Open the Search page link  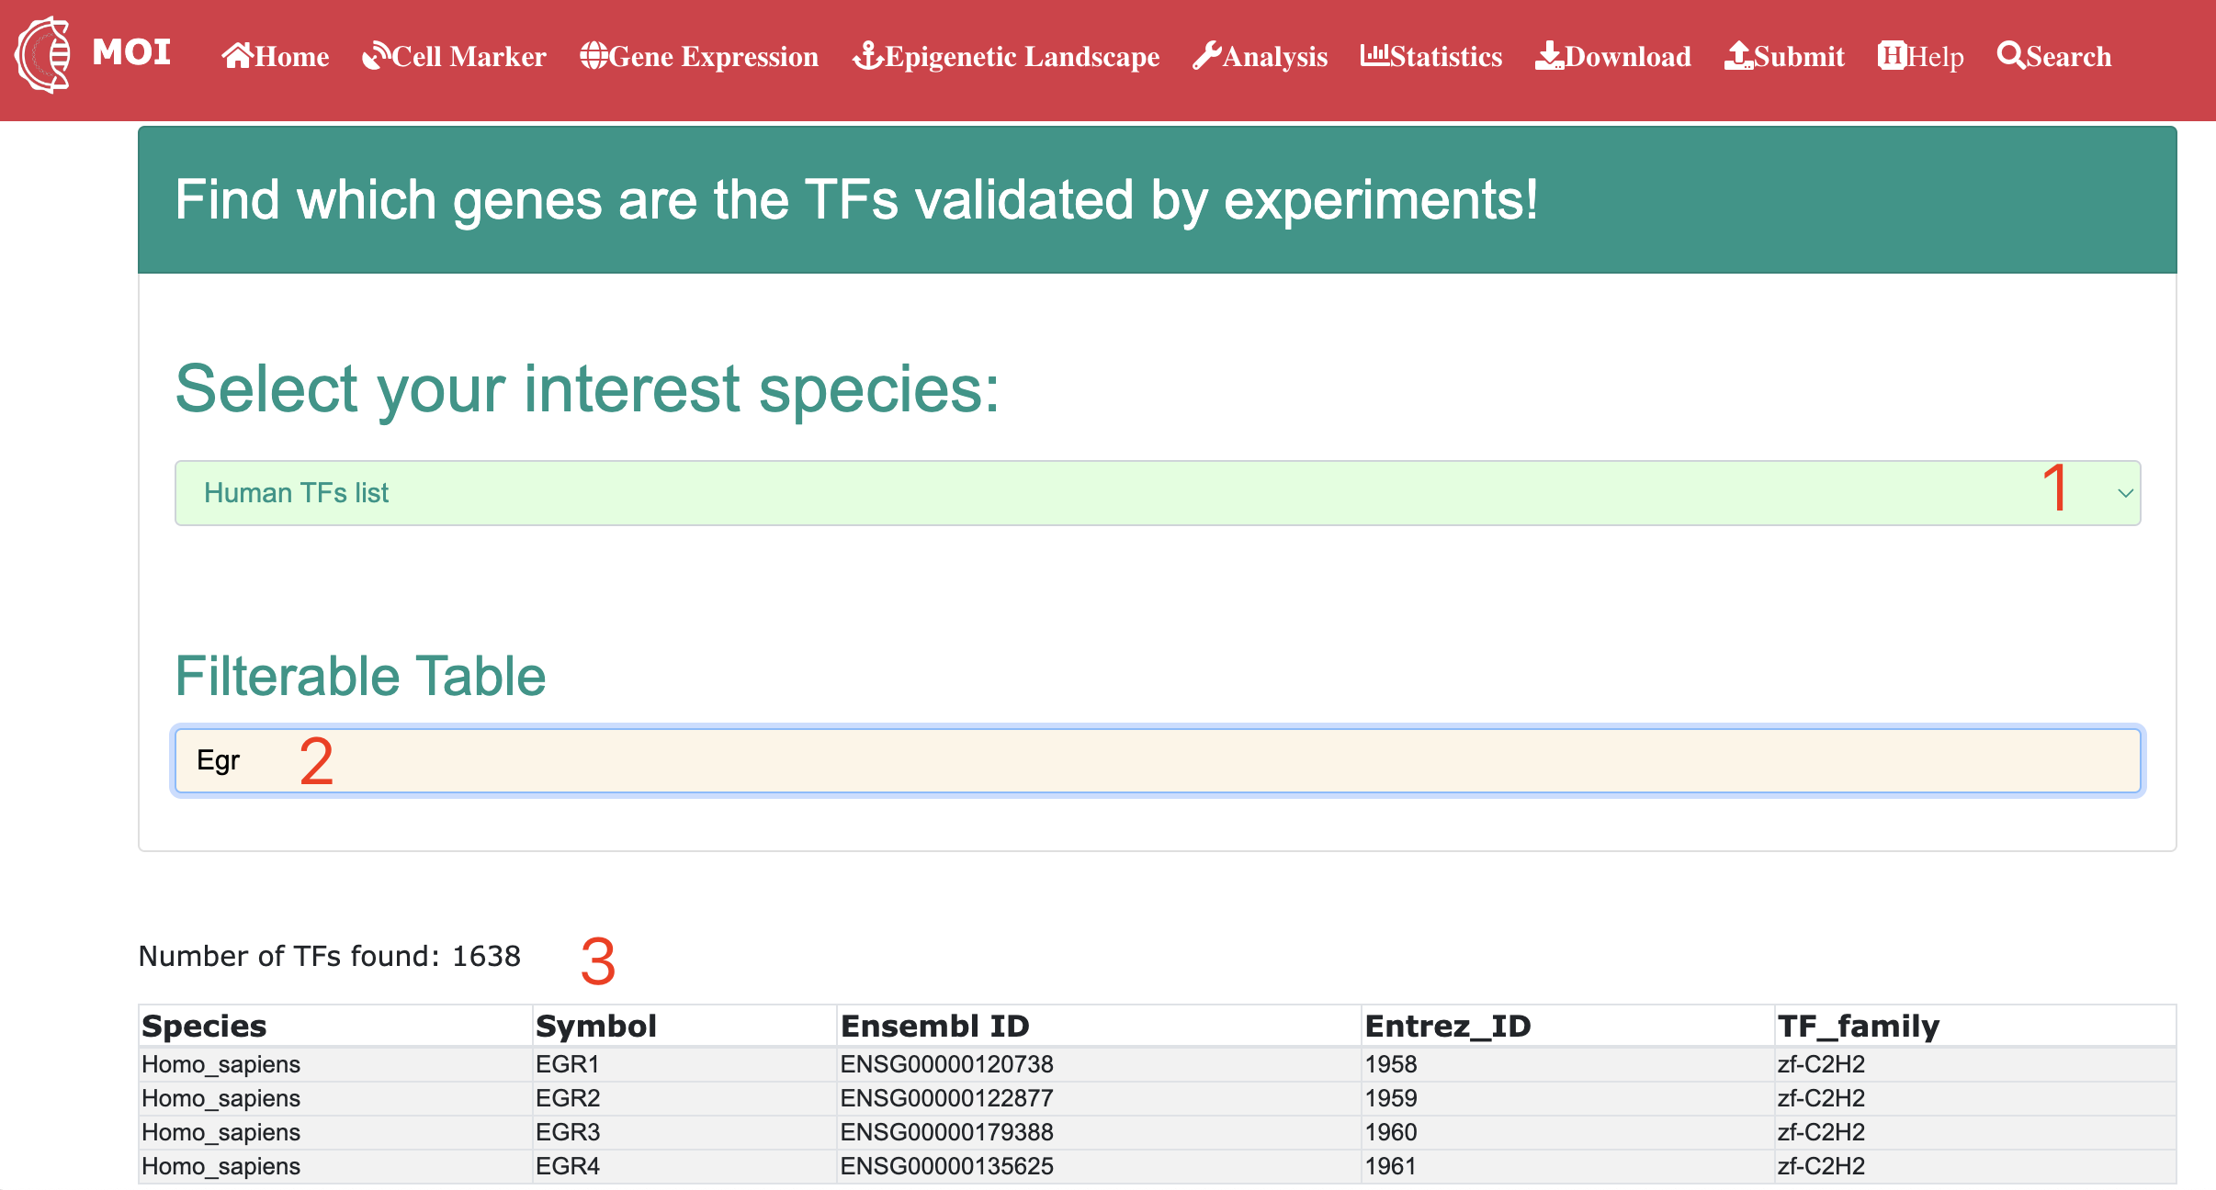[2054, 56]
